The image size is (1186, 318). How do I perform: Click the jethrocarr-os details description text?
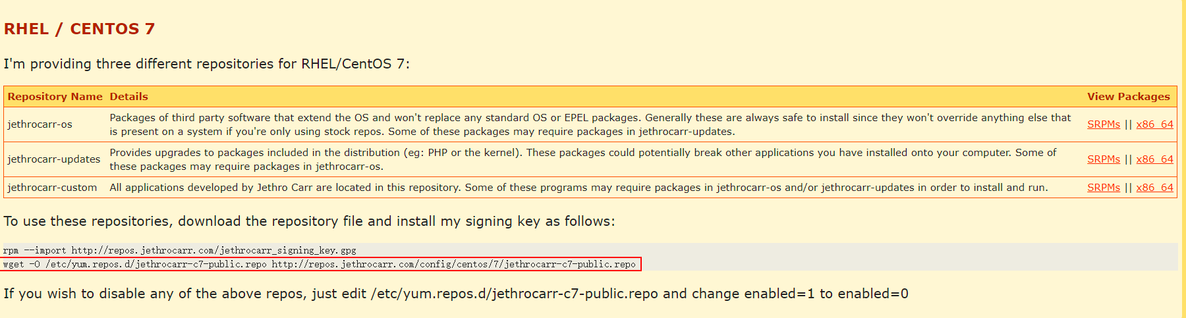coord(590,124)
